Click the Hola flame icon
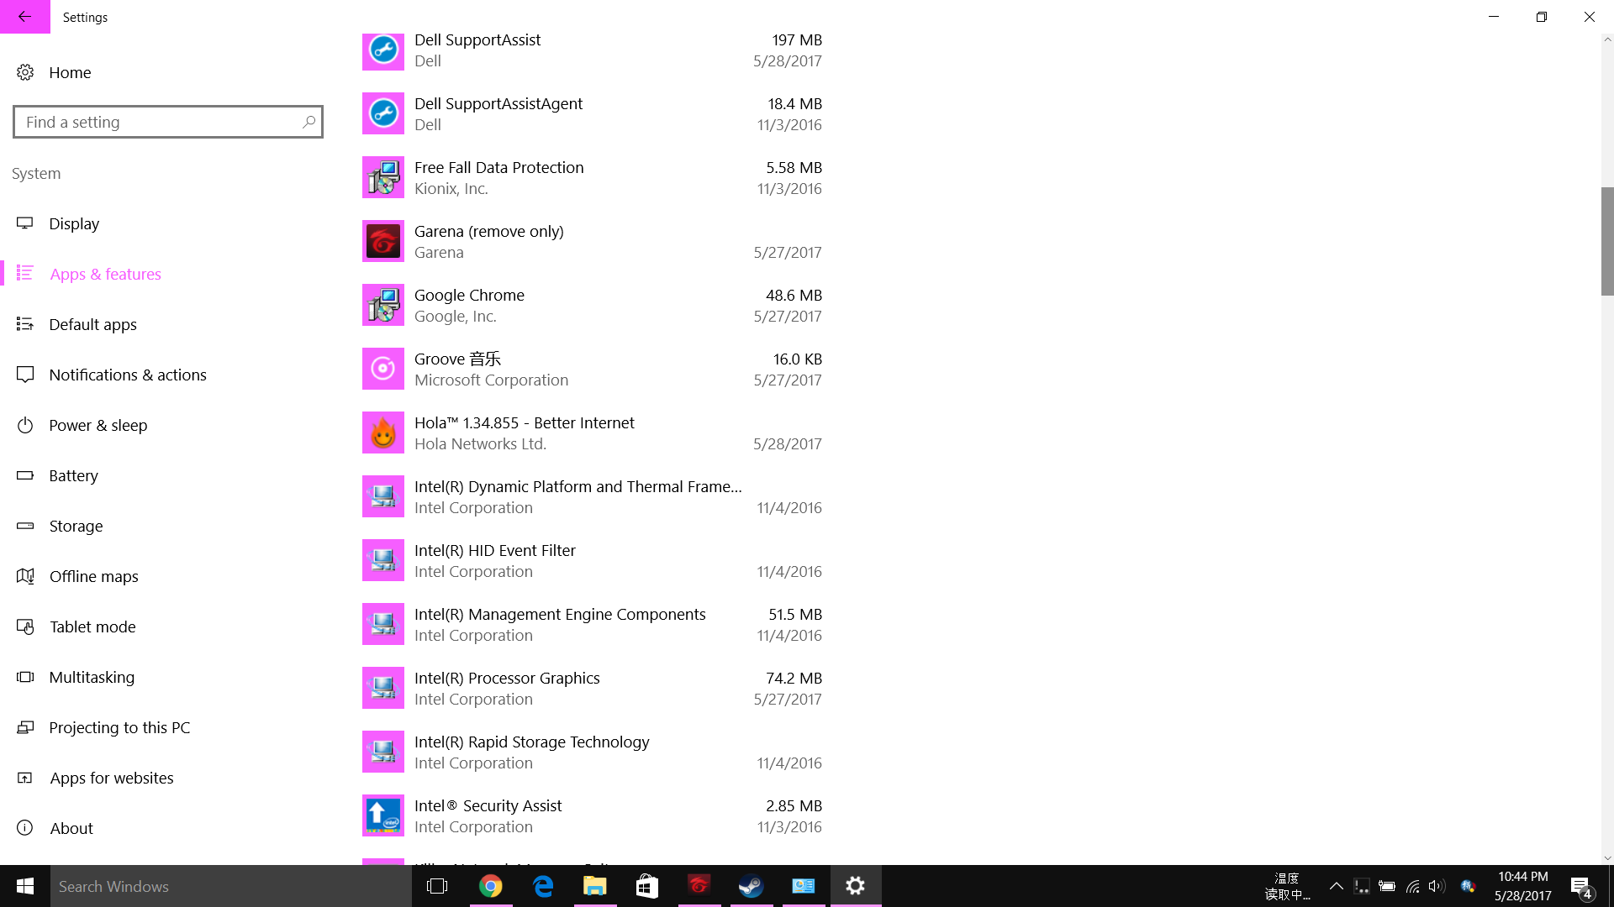 pyautogui.click(x=383, y=433)
